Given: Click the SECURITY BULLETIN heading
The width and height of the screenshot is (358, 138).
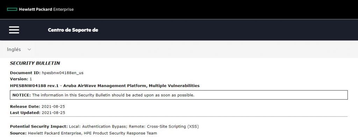Looking at the screenshot, I should tap(35, 63).
